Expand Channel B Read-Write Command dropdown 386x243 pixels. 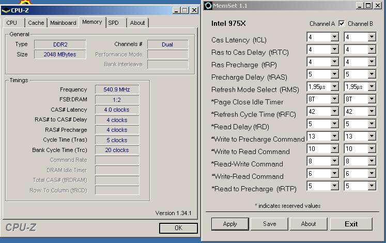coord(372,161)
